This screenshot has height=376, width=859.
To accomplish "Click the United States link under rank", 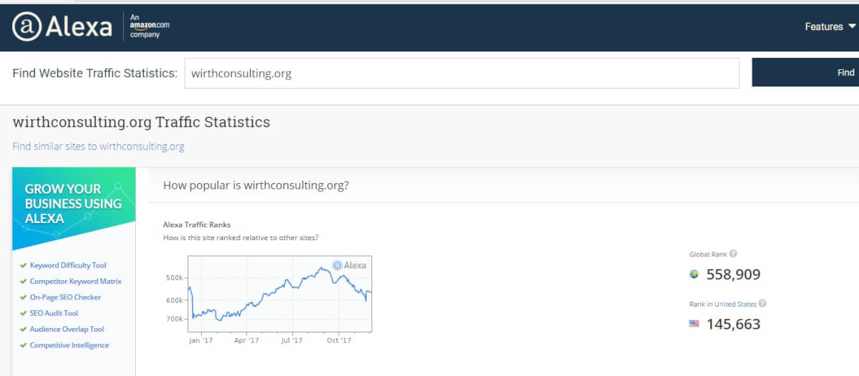I will tap(735, 304).
